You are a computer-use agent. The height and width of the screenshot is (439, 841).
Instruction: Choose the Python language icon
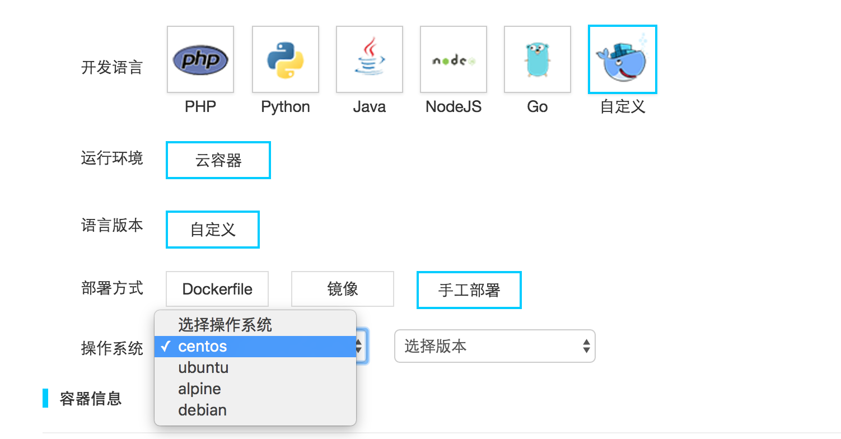tap(286, 59)
